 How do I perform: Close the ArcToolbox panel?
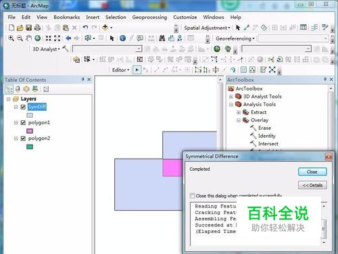tap(331, 79)
